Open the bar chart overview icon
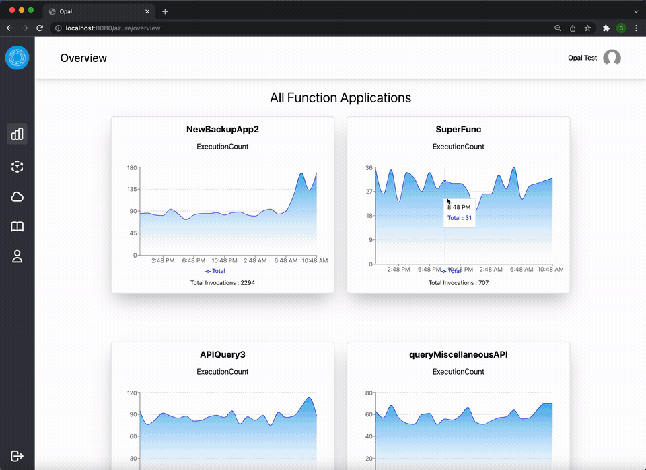The image size is (646, 470). (x=17, y=134)
